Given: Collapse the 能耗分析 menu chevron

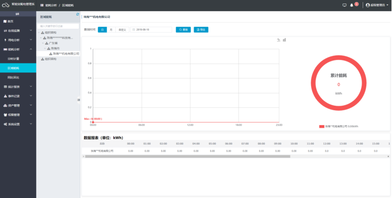Looking at the screenshot, I should pos(31,49).
